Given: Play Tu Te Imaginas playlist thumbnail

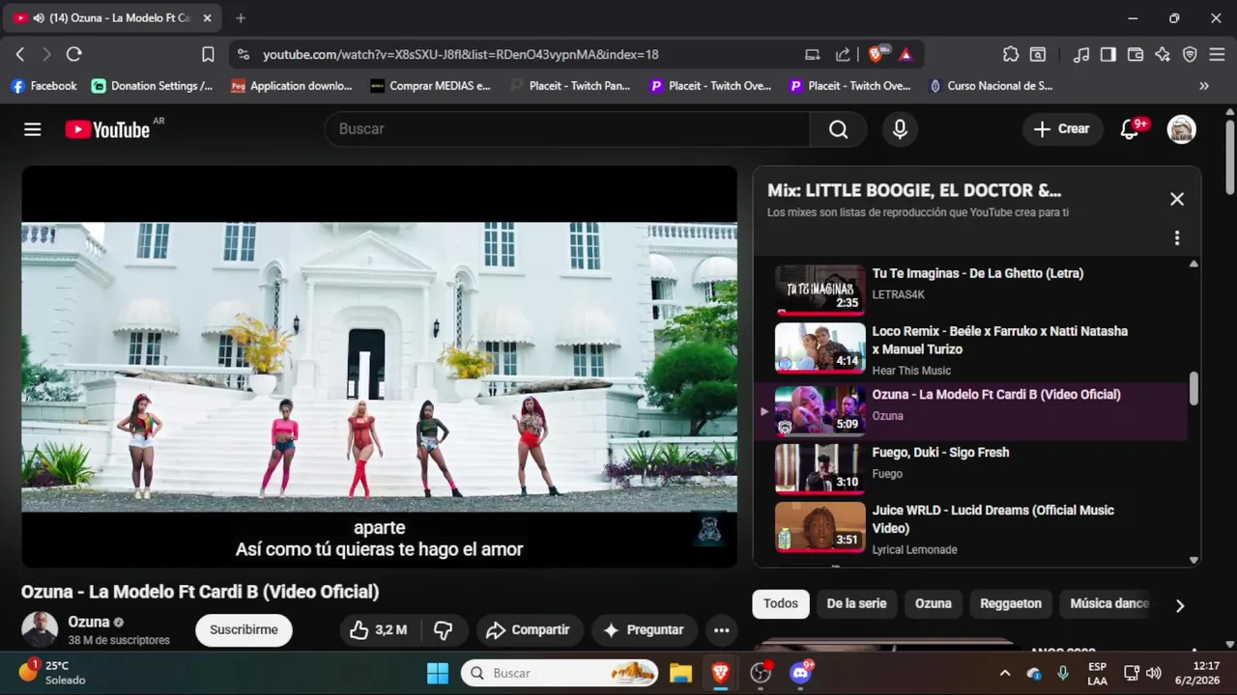Looking at the screenshot, I should pyautogui.click(x=820, y=290).
